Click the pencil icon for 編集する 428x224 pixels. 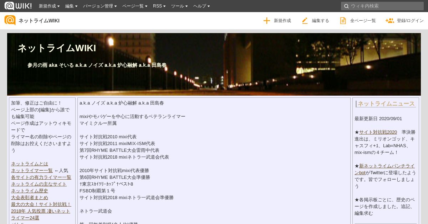click(x=305, y=21)
